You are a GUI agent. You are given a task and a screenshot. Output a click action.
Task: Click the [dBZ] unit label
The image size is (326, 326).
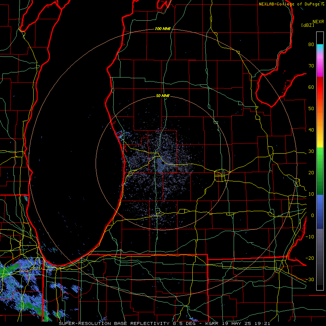[x=308, y=25]
